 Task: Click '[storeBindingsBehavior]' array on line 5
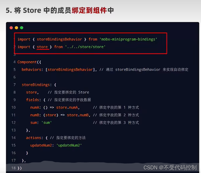click(x=70, y=70)
